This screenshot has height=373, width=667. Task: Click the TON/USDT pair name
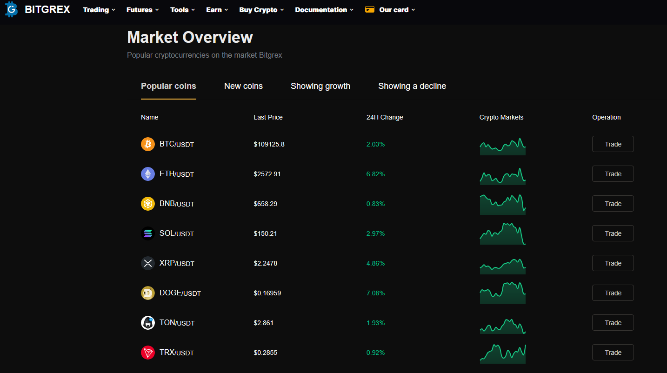177,323
